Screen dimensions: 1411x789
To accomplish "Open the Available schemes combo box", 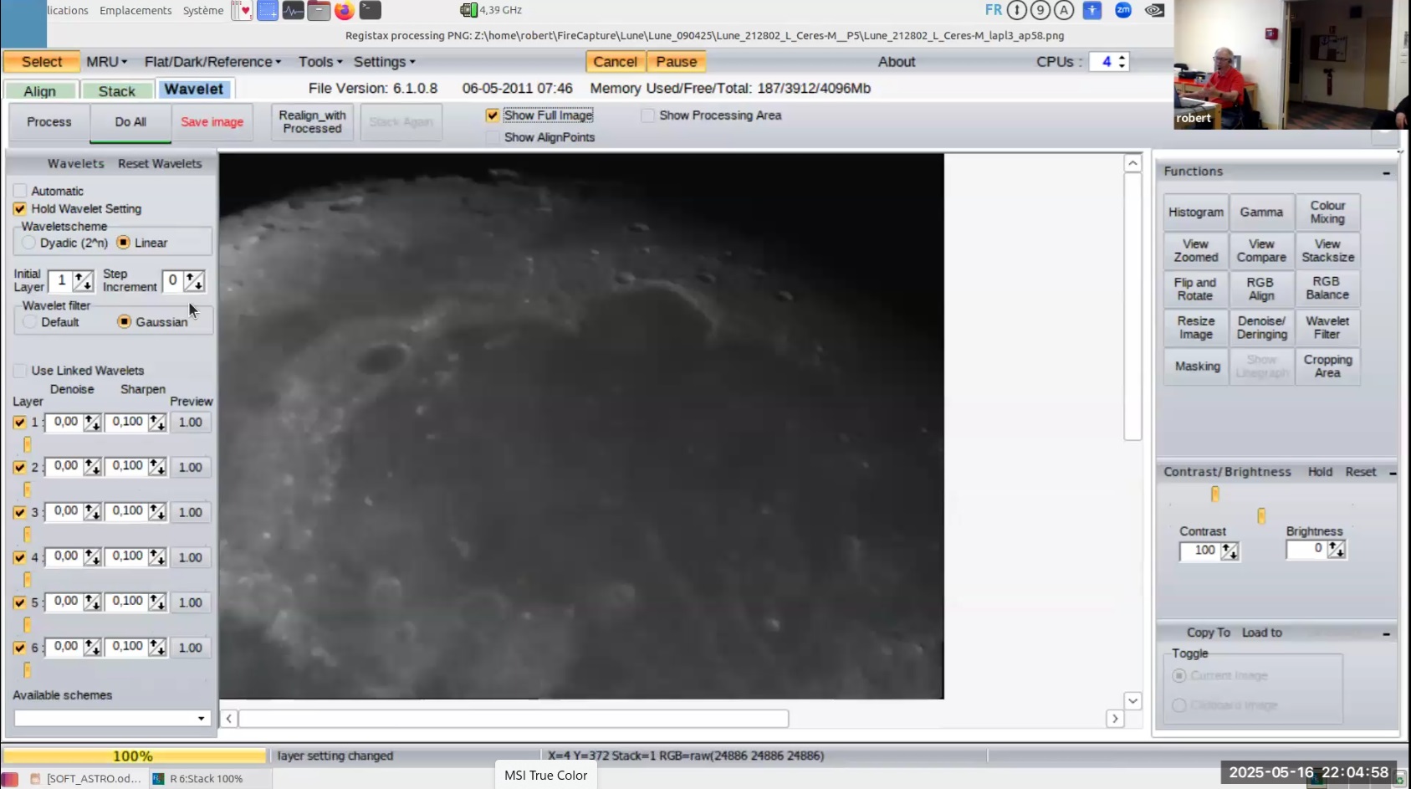I will click(x=112, y=718).
